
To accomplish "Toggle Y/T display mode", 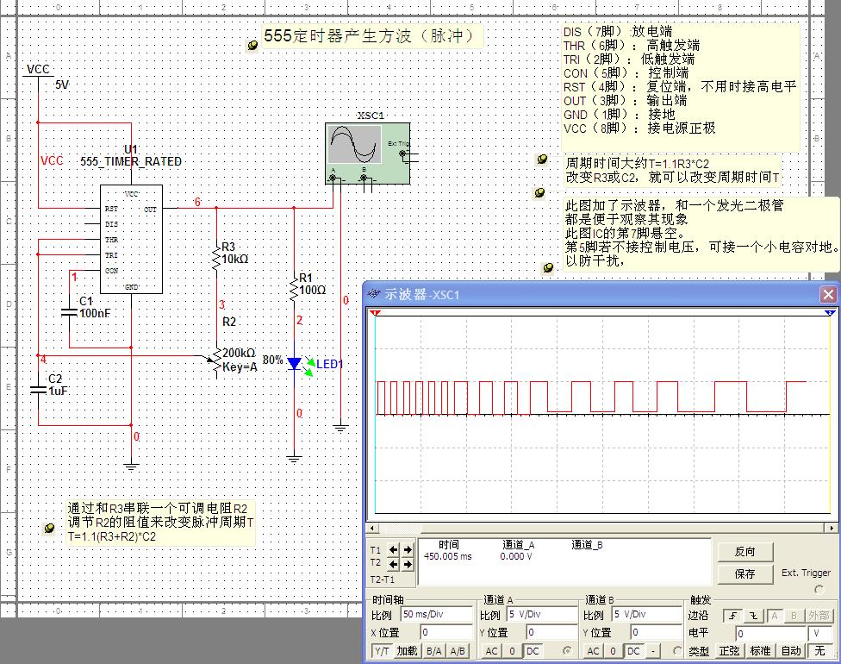I will (382, 651).
